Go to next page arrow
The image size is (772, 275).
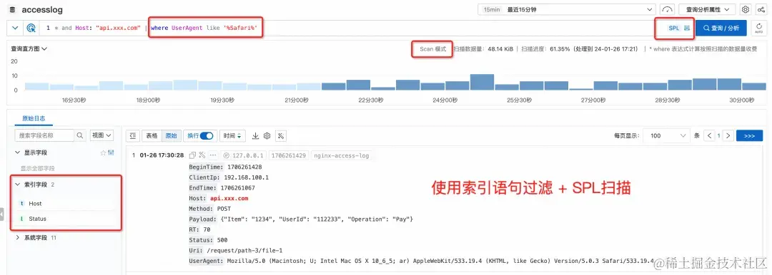(x=728, y=135)
